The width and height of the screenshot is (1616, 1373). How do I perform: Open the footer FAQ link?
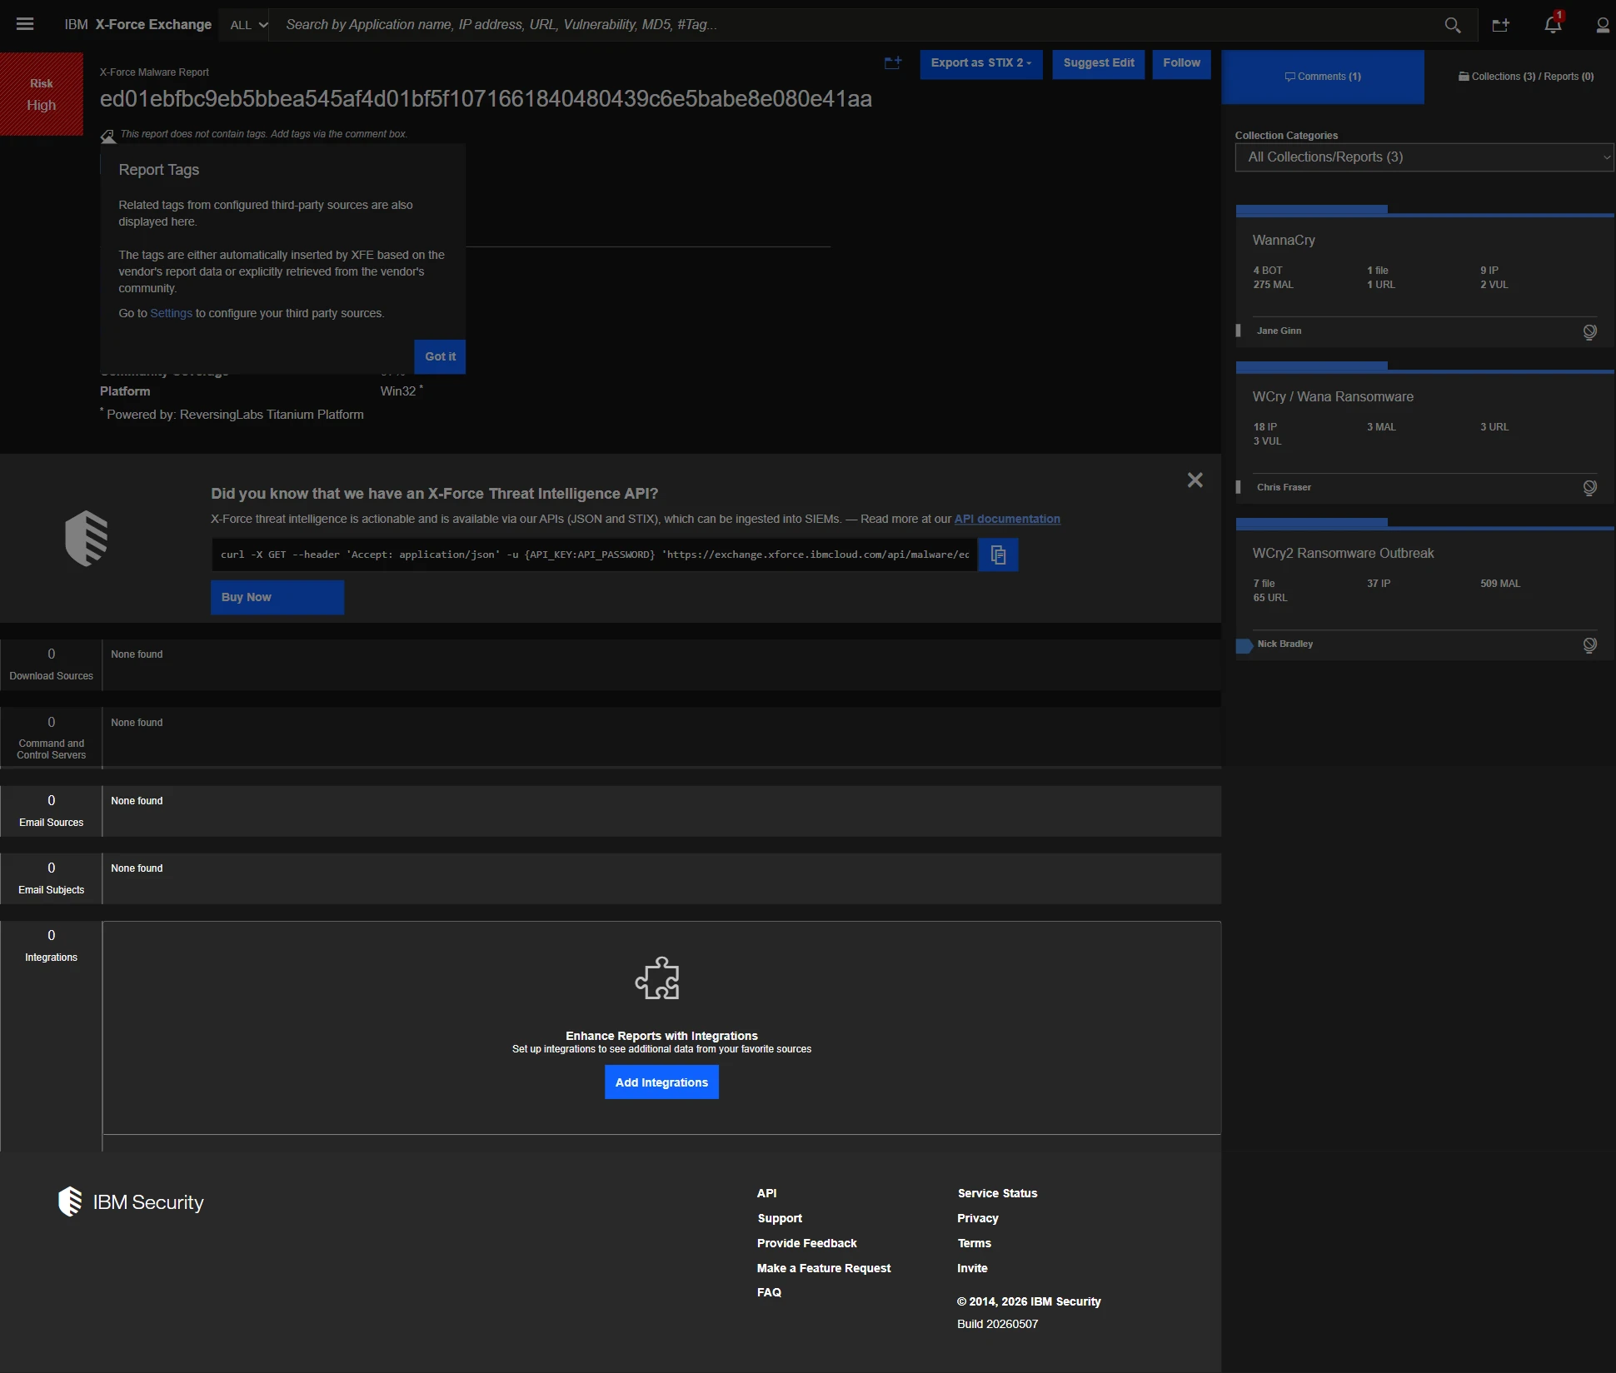[x=769, y=1292]
